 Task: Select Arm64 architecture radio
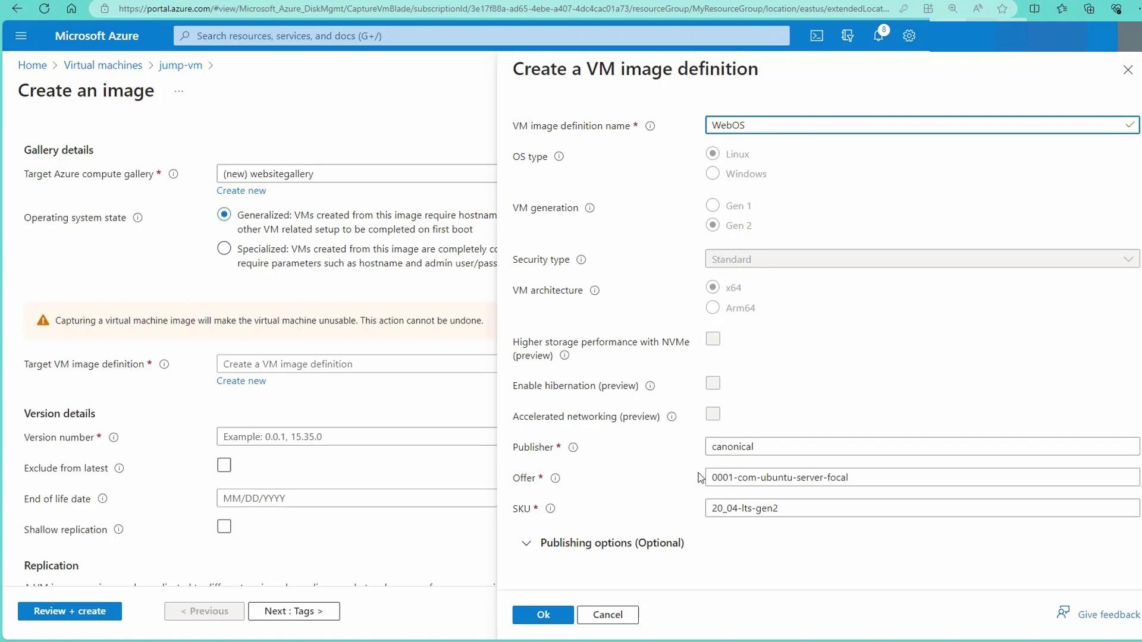click(712, 307)
